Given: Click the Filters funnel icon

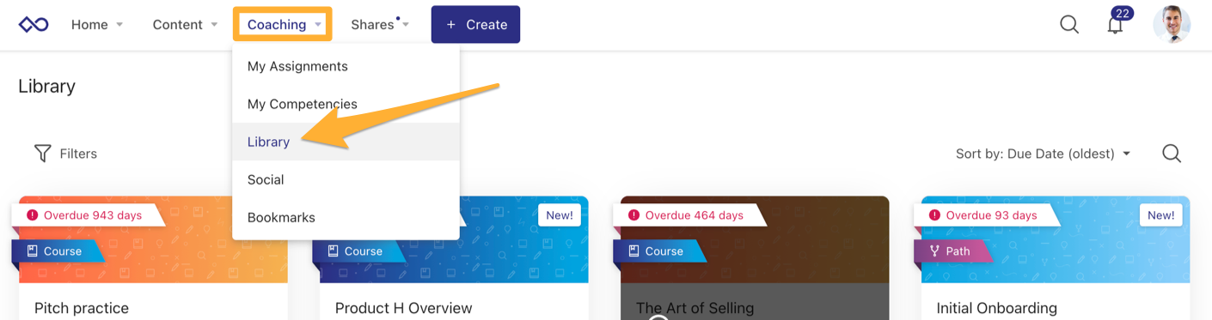Looking at the screenshot, I should pos(42,154).
